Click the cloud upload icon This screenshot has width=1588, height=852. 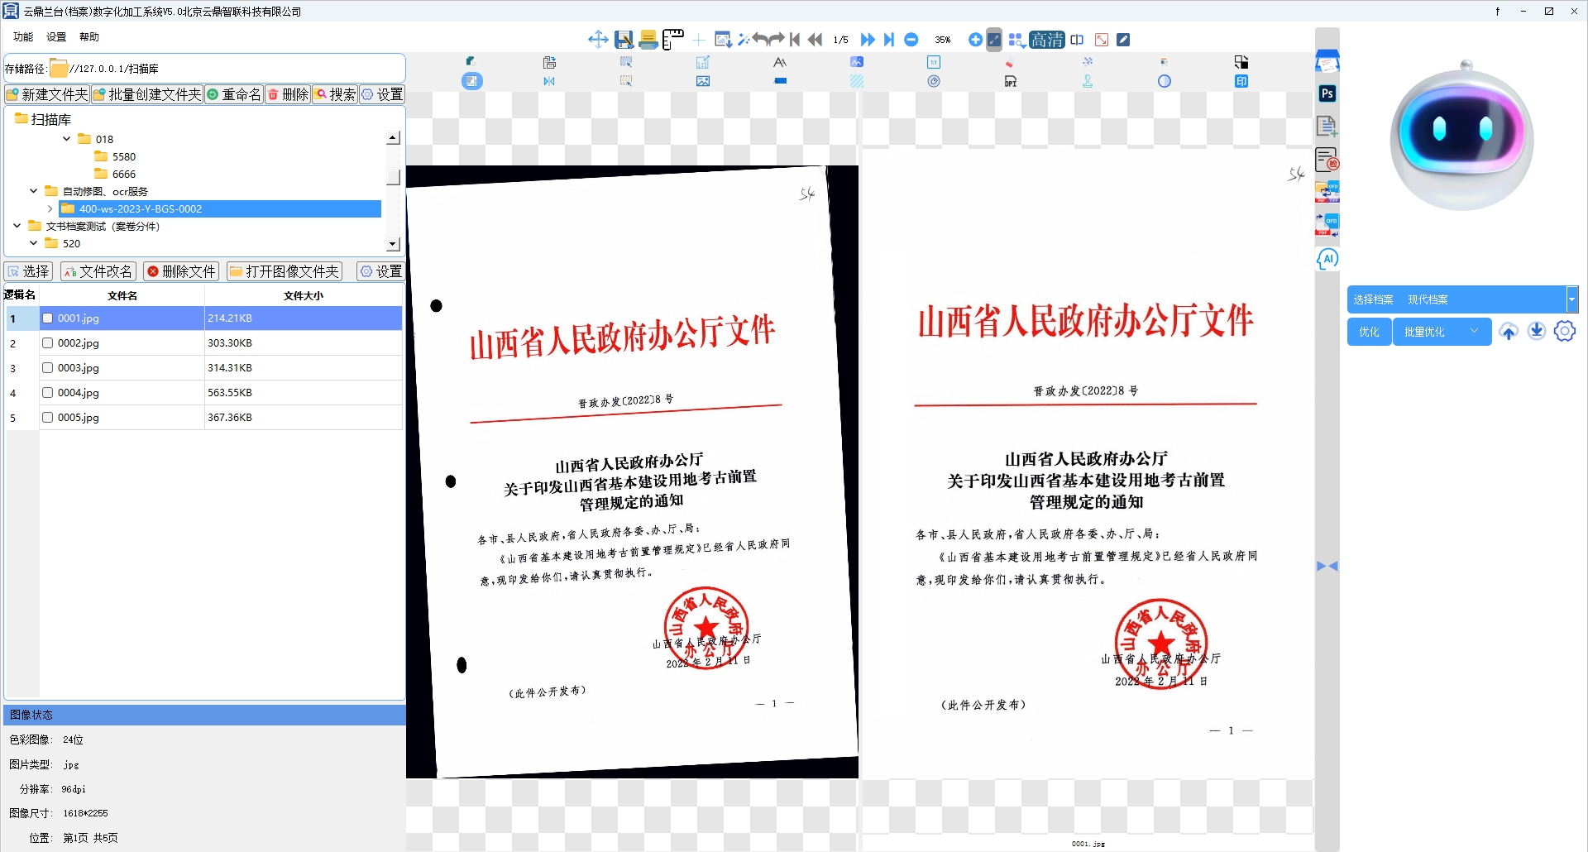(1509, 332)
